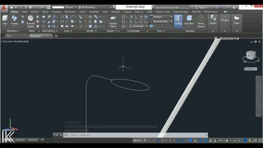This screenshot has height=148, width=263.
Task: Select the Line tool in Draw panel
Action: (67, 21)
